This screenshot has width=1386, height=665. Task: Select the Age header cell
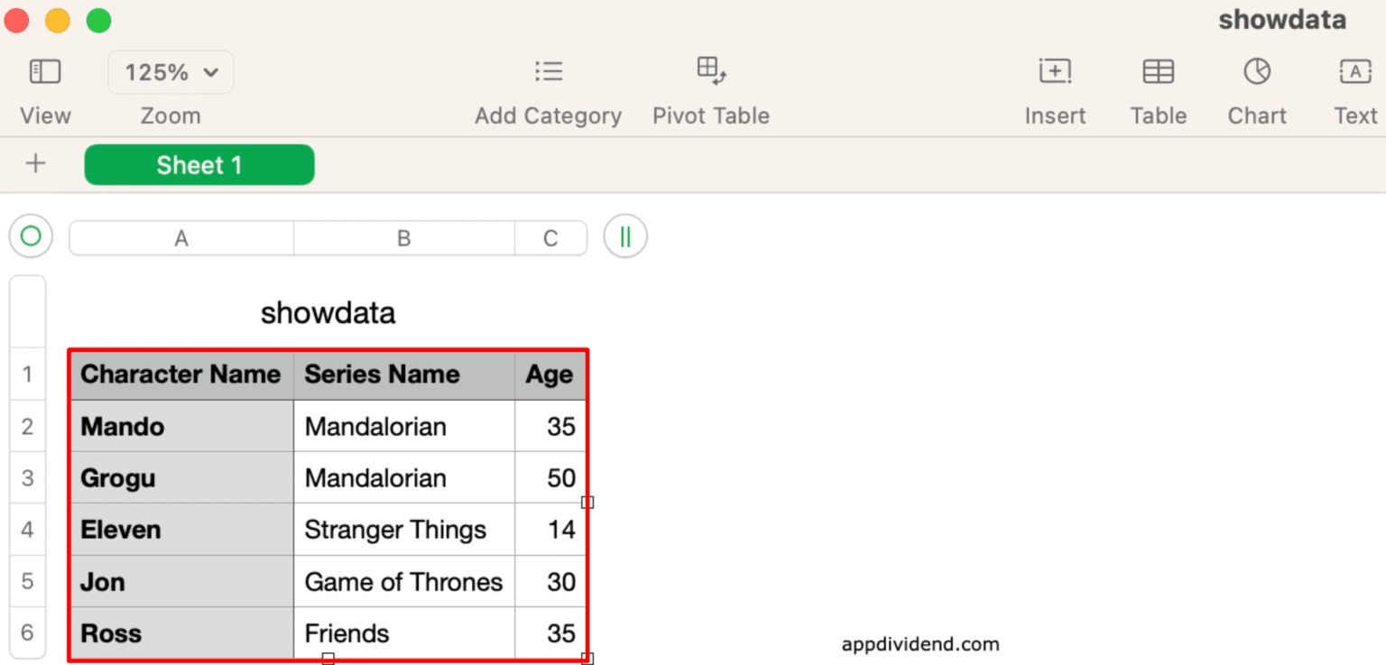tap(549, 374)
